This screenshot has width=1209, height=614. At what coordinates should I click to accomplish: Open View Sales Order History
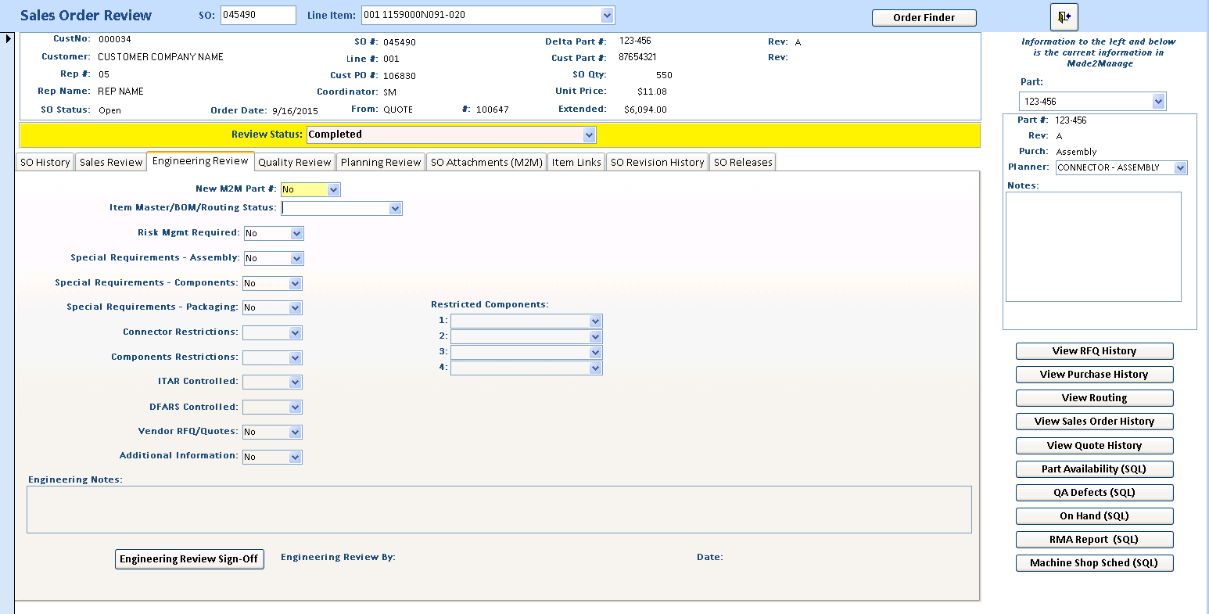click(x=1094, y=422)
